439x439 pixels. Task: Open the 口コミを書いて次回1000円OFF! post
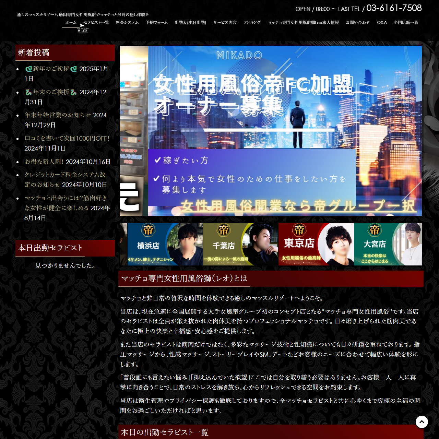67,138
